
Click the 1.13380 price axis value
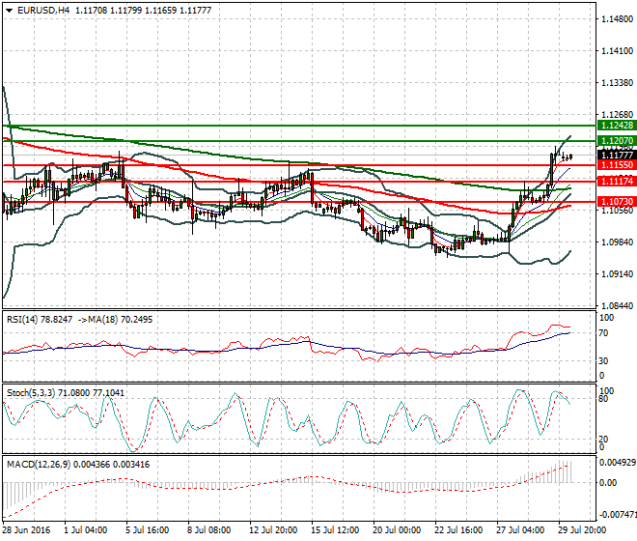coord(617,82)
